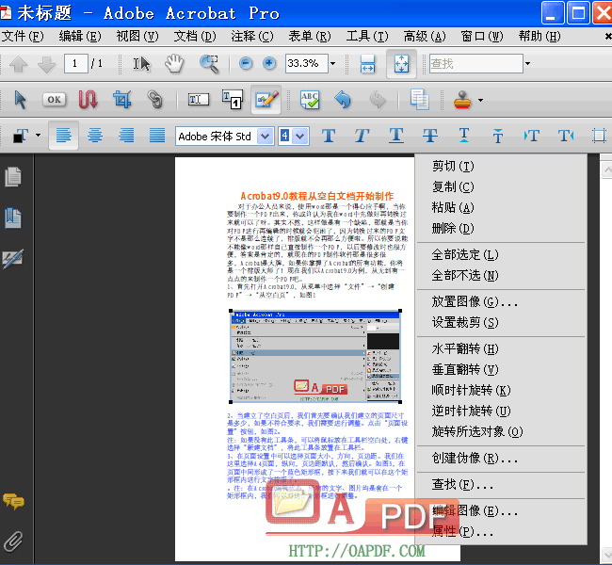The image size is (612, 565).
Task: Activate the Hand tool
Action: [174, 64]
